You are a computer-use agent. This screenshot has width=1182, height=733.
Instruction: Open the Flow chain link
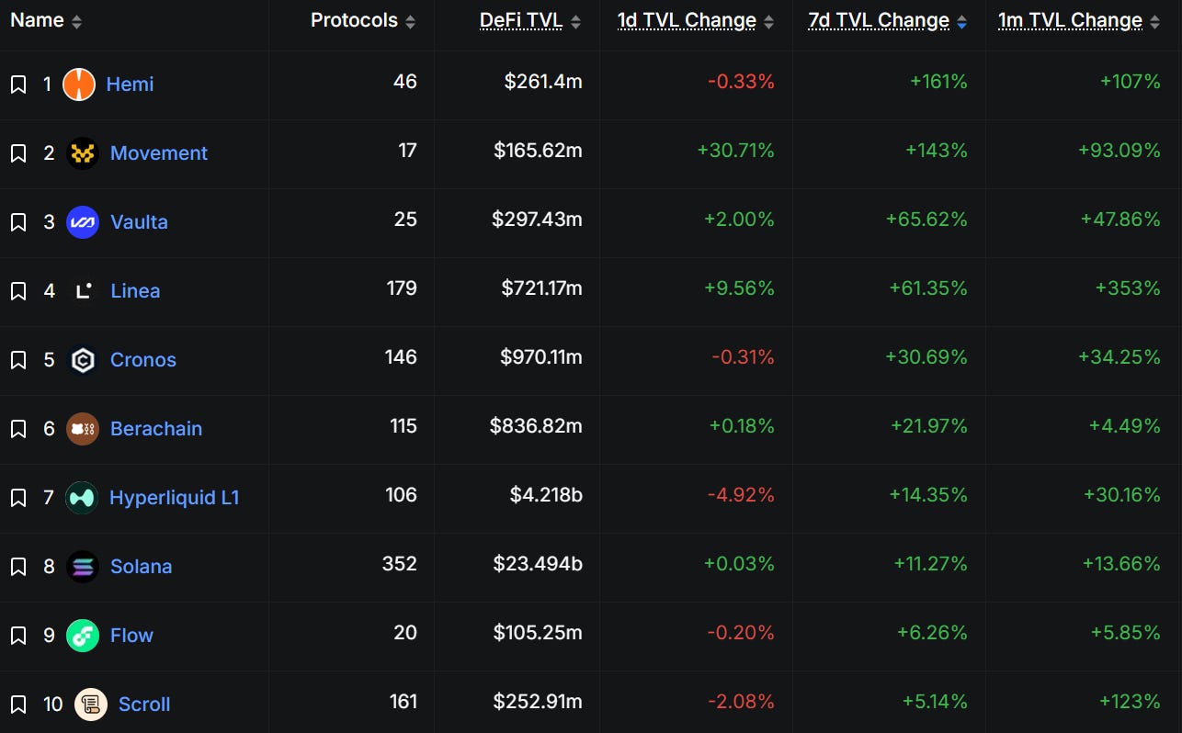[x=131, y=636]
